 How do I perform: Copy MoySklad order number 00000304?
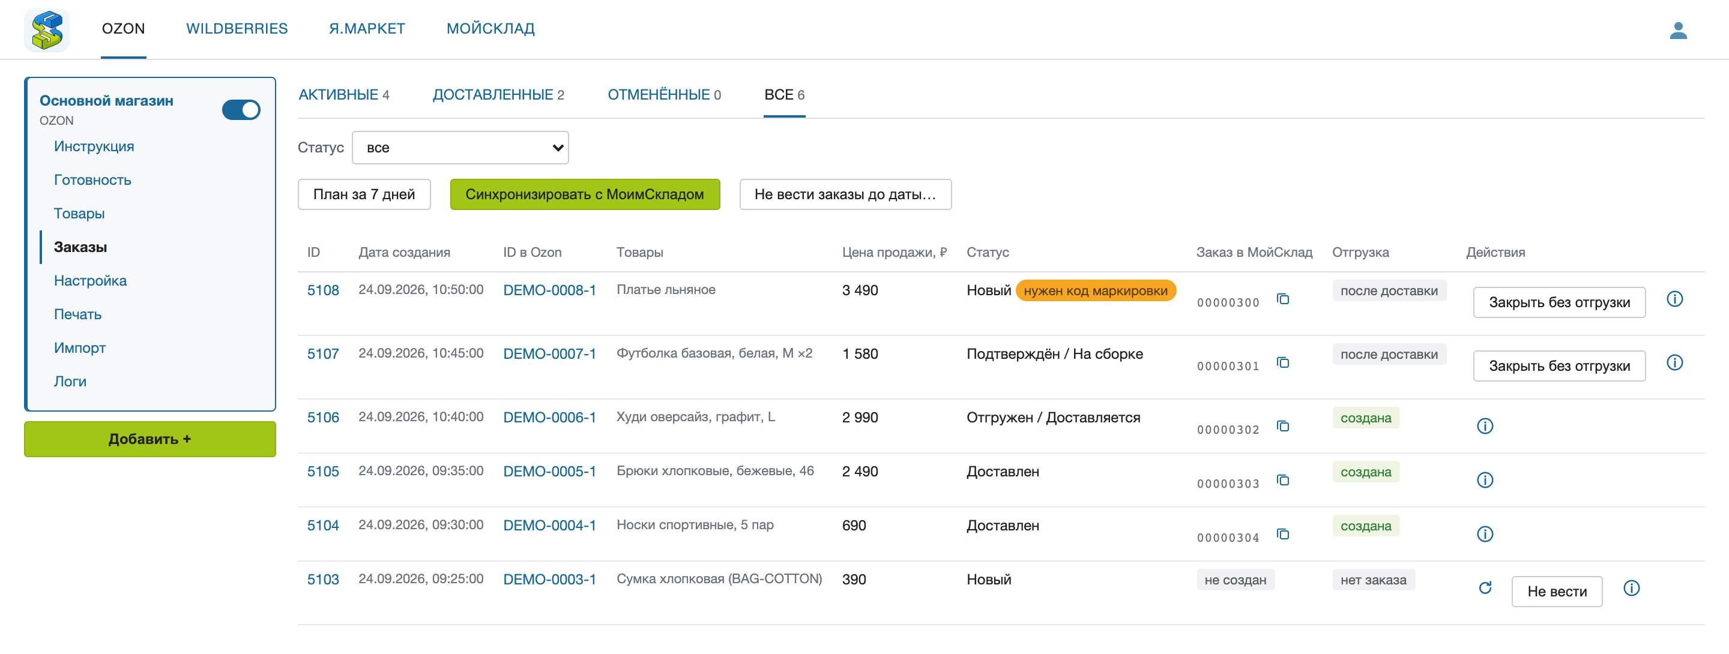pyautogui.click(x=1283, y=535)
